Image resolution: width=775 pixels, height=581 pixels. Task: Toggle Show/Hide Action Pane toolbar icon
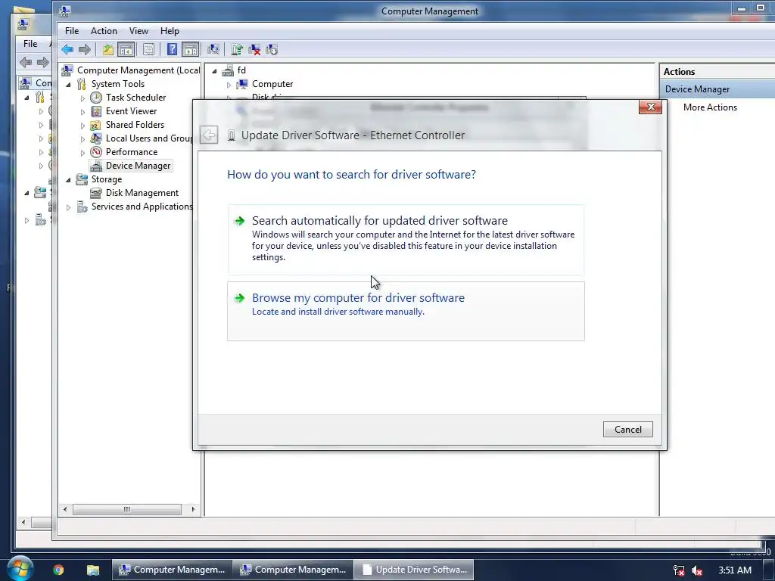tap(190, 49)
